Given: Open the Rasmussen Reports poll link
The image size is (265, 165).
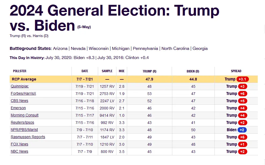Looking at the screenshot, I should [28, 137].
